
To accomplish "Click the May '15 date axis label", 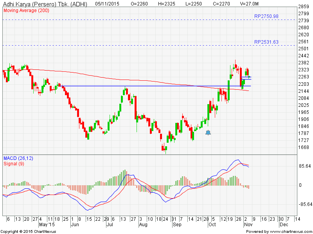I will point(47,225).
